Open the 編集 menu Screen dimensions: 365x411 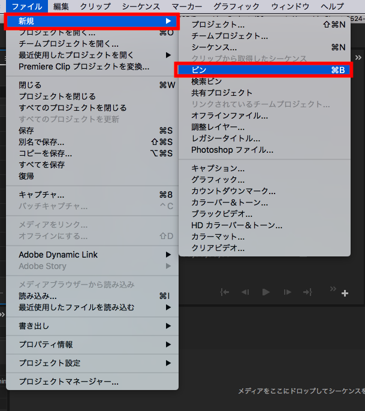click(61, 6)
